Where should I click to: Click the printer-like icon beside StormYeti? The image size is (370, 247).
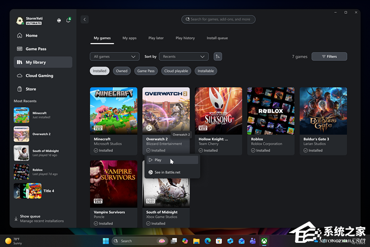coord(59,20)
